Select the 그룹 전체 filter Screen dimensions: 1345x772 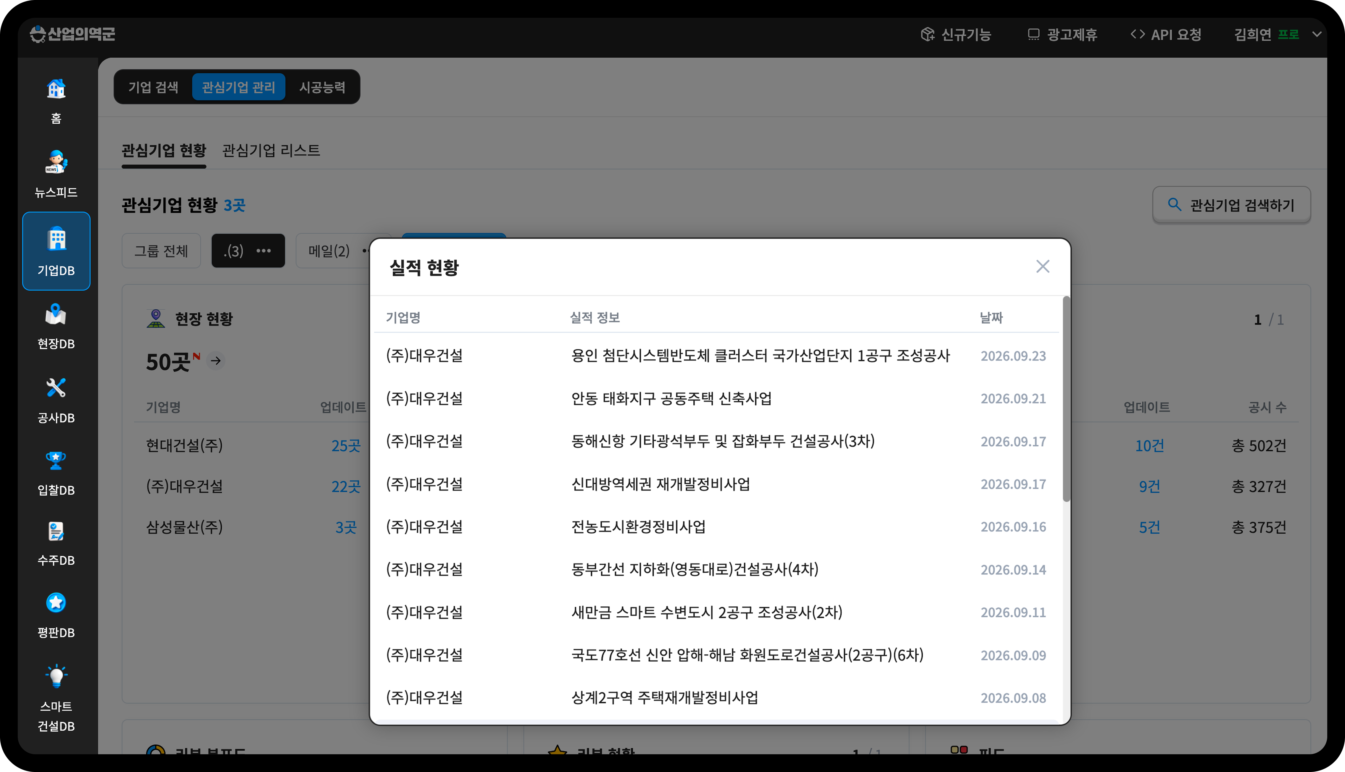[161, 251]
